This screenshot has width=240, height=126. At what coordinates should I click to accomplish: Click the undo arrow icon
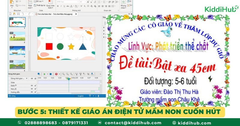(23, 14)
